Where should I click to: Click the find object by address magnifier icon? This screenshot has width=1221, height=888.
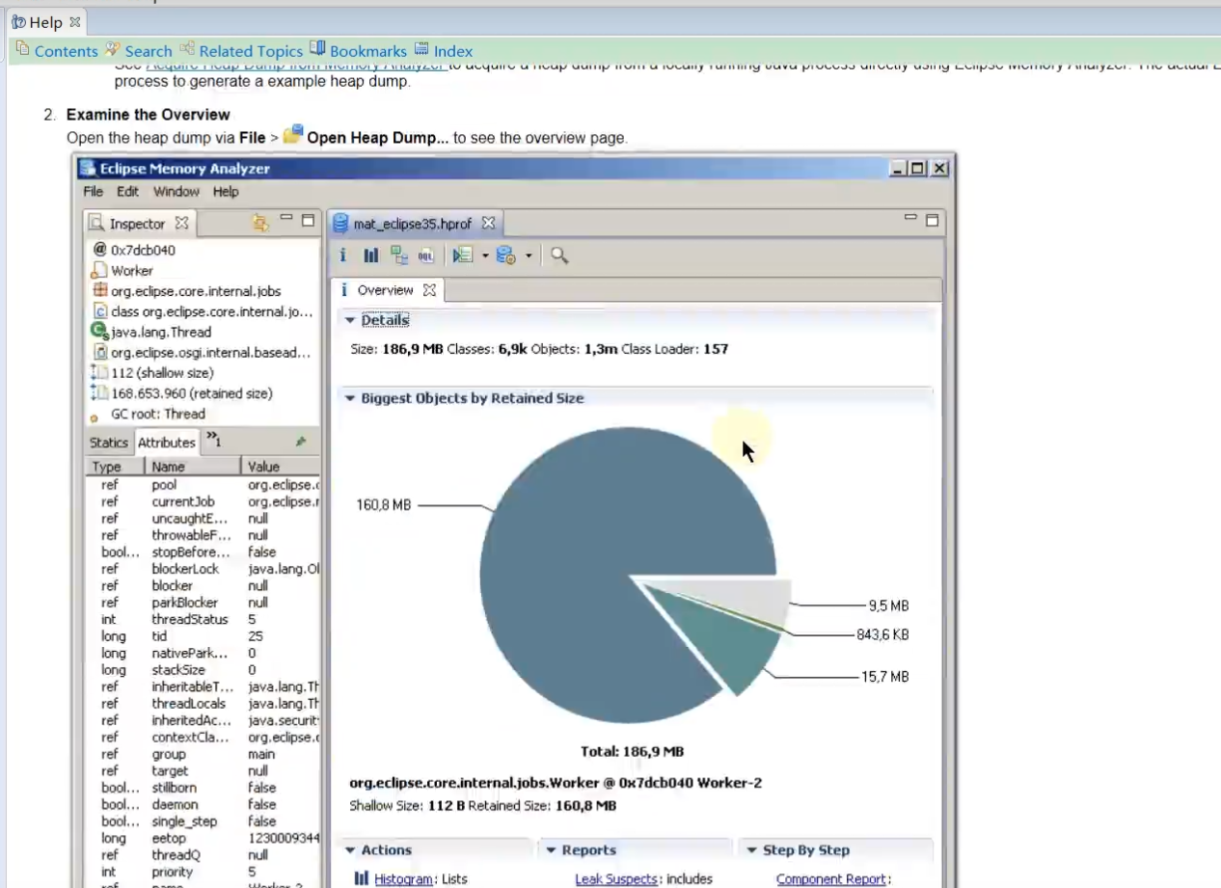click(559, 256)
